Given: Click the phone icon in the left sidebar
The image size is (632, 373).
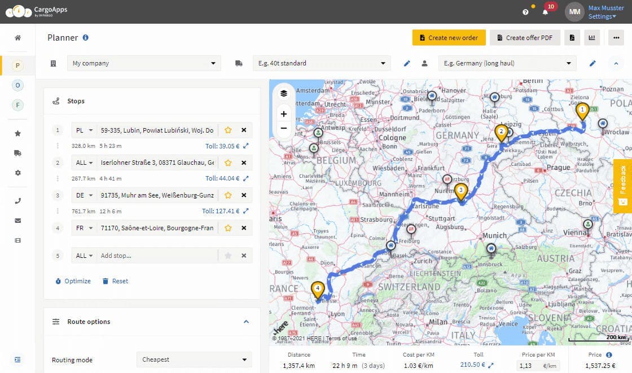Looking at the screenshot, I should [x=17, y=200].
